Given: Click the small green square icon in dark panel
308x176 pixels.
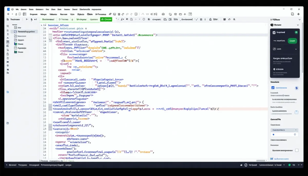Looking at the screenshot, I should click(x=296, y=33).
